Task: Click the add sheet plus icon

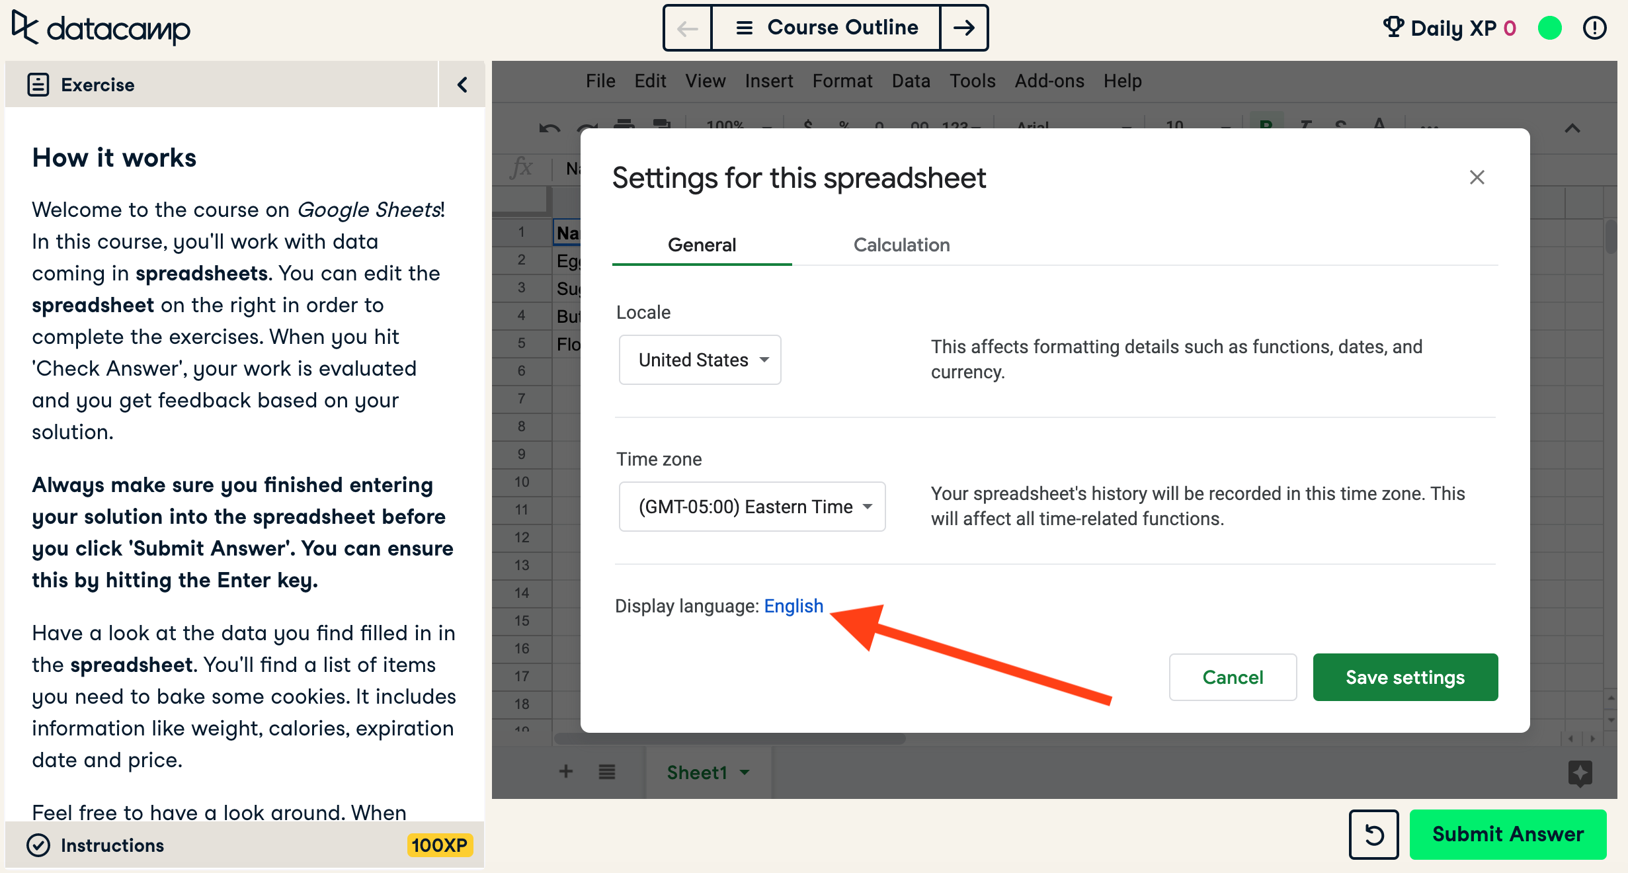Action: [566, 771]
